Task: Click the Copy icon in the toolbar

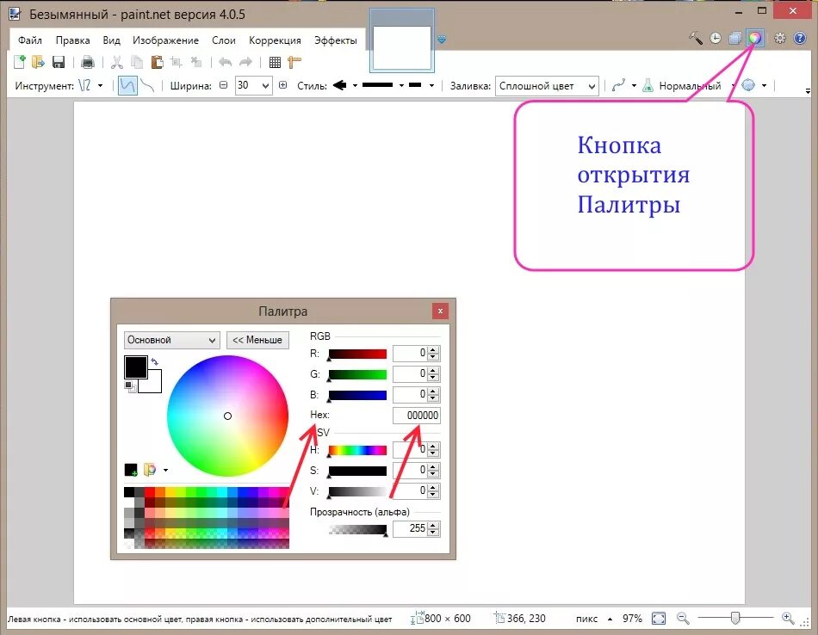Action: pyautogui.click(x=137, y=62)
